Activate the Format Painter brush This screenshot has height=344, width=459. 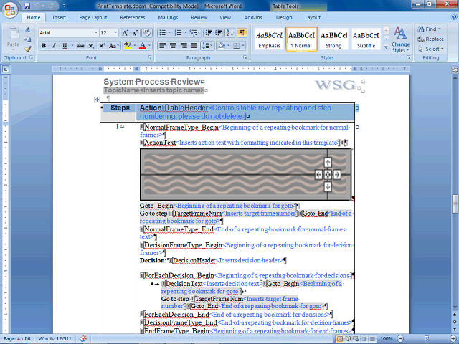28,49
